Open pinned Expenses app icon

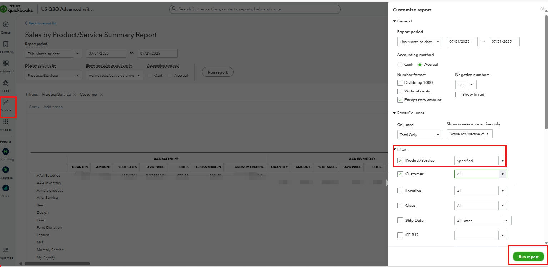pyautogui.click(x=5, y=170)
